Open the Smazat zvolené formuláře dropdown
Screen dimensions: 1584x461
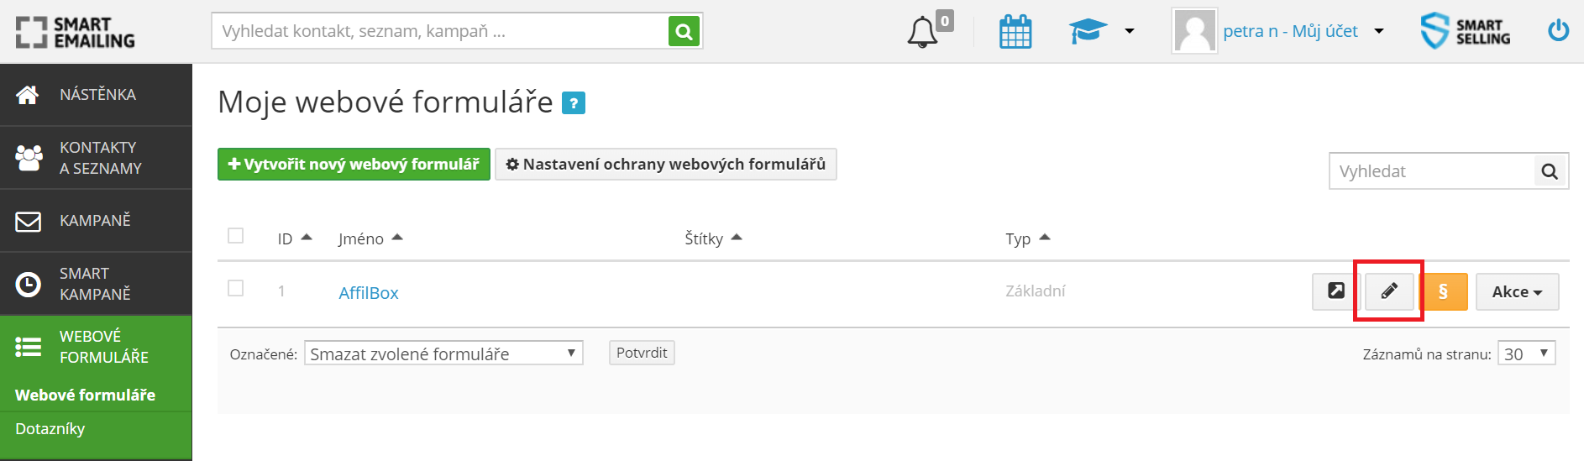tap(443, 354)
